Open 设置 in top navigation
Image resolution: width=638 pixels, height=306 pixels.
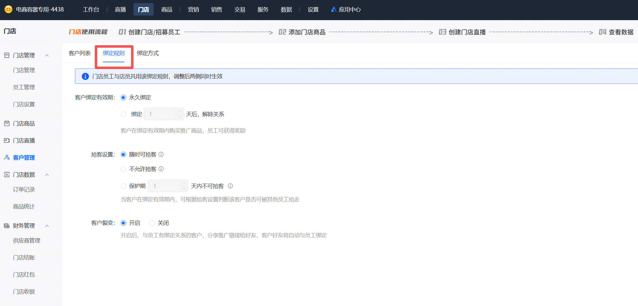(313, 10)
